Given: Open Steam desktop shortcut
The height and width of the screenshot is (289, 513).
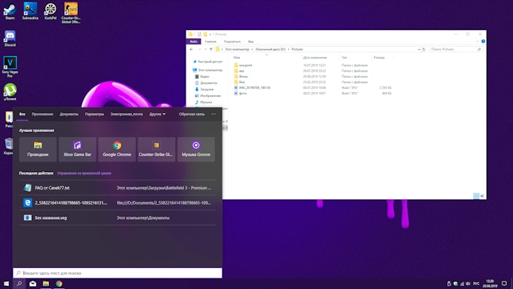Looking at the screenshot, I should tap(10, 12).
